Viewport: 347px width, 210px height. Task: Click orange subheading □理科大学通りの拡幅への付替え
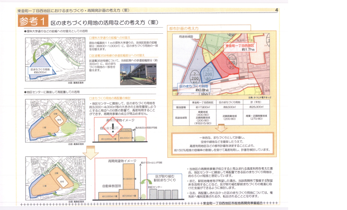click(110, 38)
